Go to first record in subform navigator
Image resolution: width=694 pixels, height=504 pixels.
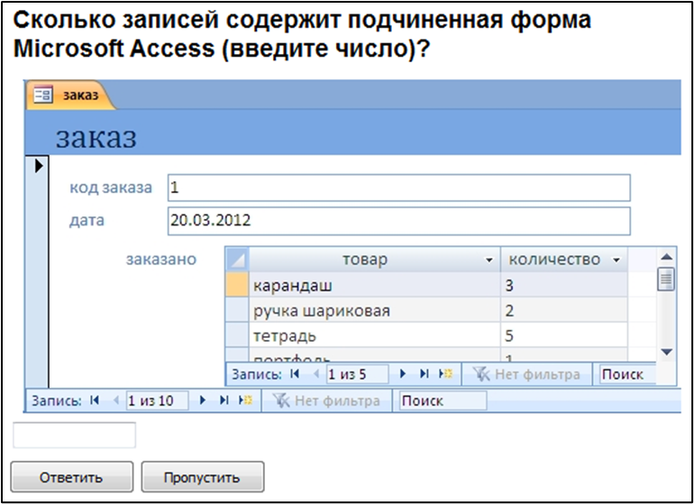(295, 374)
